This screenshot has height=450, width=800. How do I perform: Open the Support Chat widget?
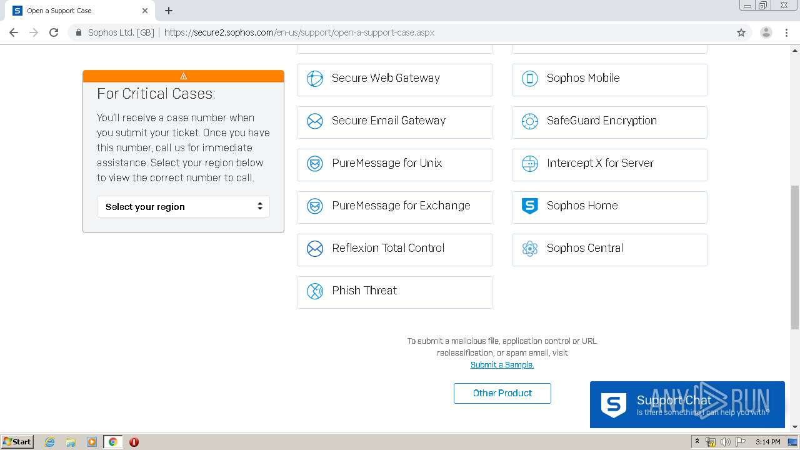pyautogui.click(x=687, y=405)
